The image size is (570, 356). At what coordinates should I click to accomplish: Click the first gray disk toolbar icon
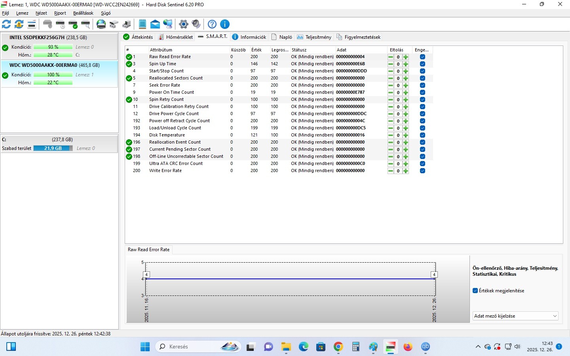click(47, 24)
